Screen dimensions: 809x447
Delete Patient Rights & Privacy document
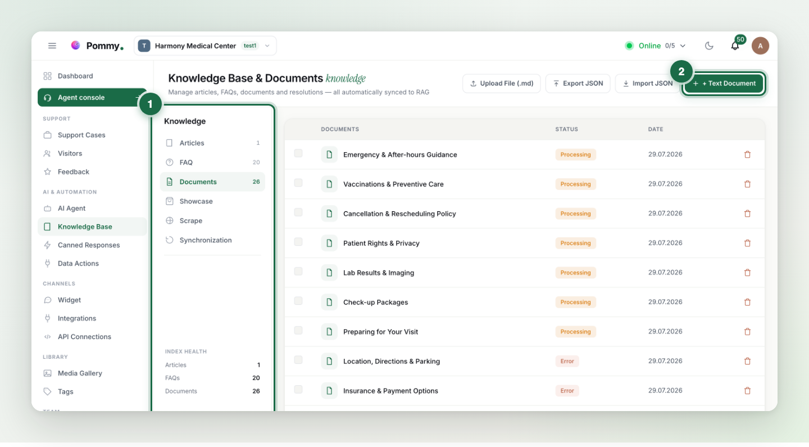(747, 243)
